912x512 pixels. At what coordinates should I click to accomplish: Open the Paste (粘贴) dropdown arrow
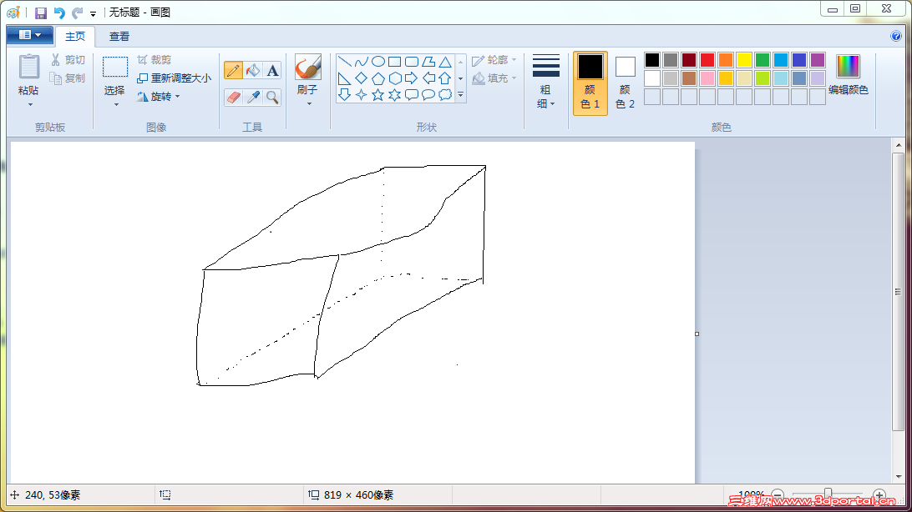click(30, 104)
